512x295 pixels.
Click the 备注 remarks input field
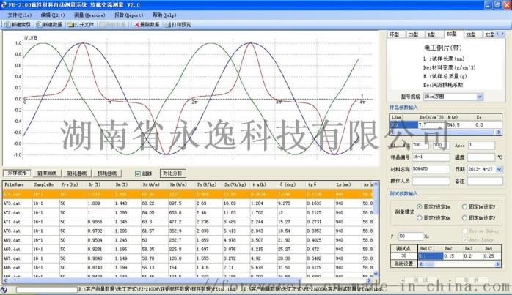click(485, 182)
